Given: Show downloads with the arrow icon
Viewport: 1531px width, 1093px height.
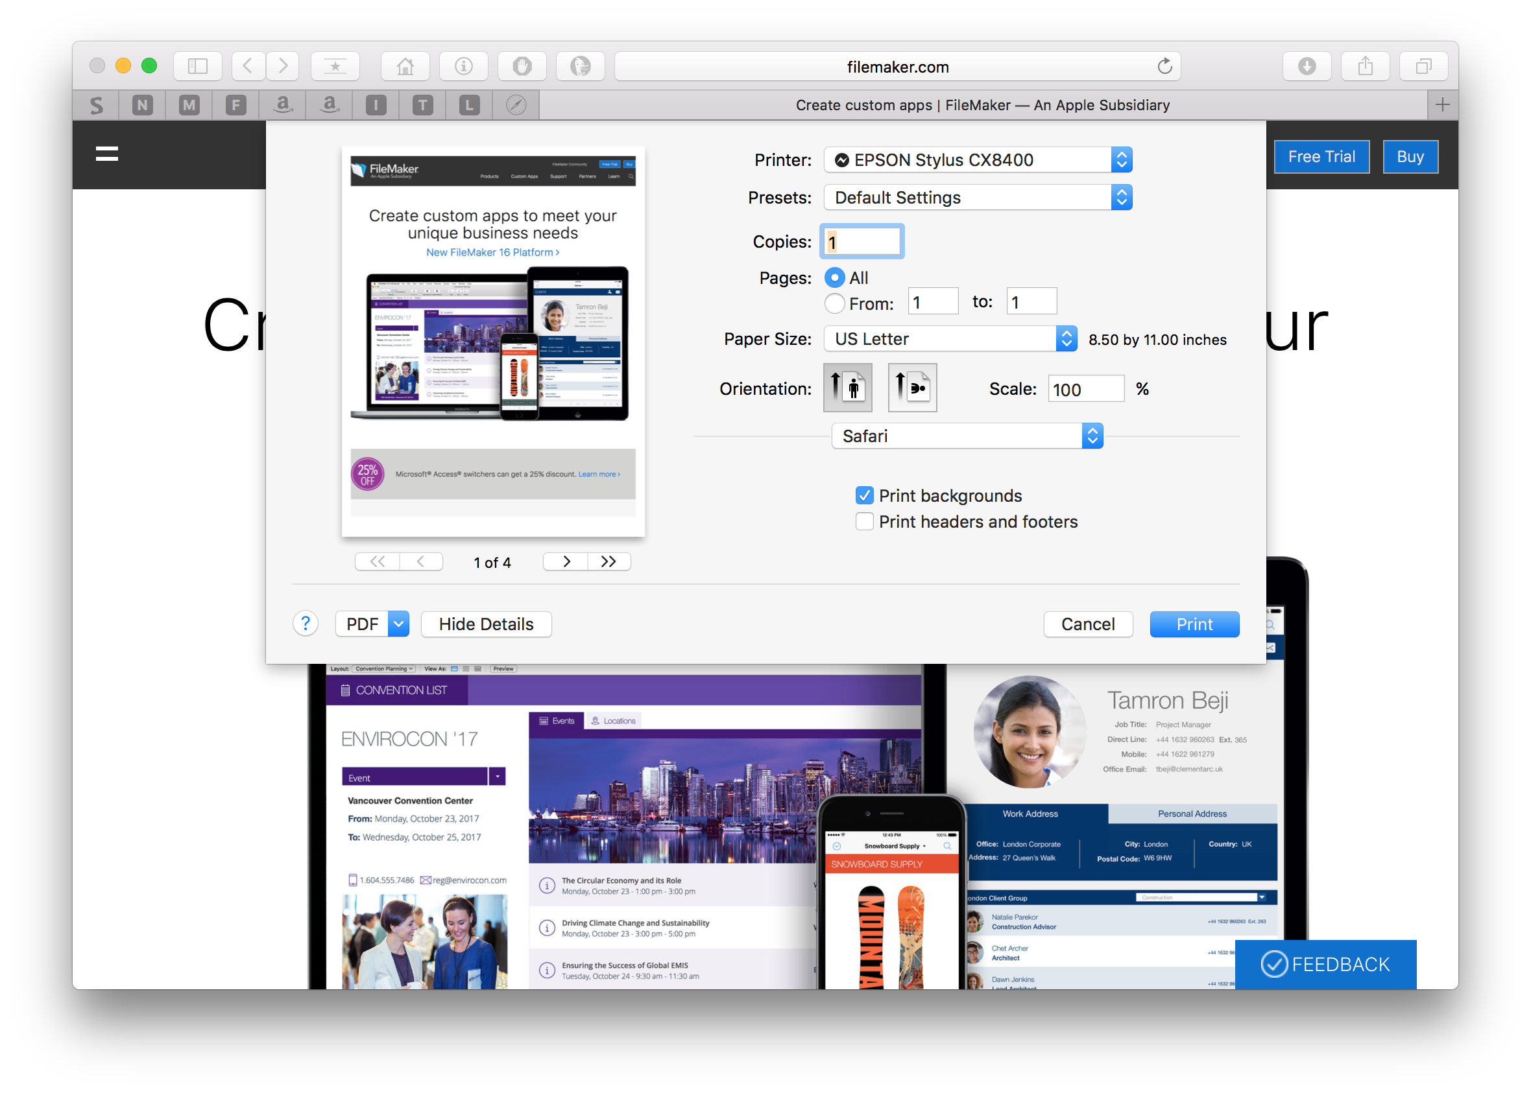Looking at the screenshot, I should [1307, 66].
